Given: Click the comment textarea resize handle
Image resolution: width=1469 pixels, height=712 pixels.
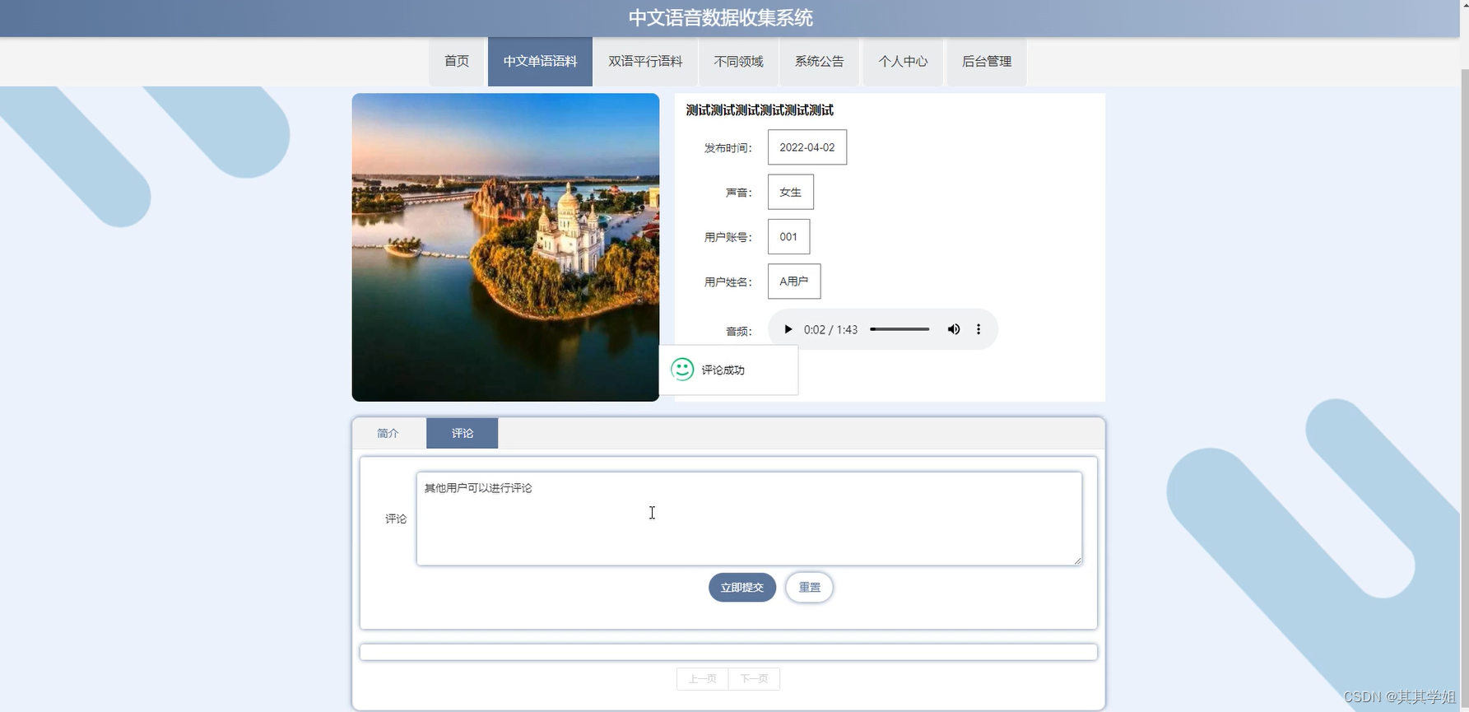Looking at the screenshot, I should [x=1077, y=561].
